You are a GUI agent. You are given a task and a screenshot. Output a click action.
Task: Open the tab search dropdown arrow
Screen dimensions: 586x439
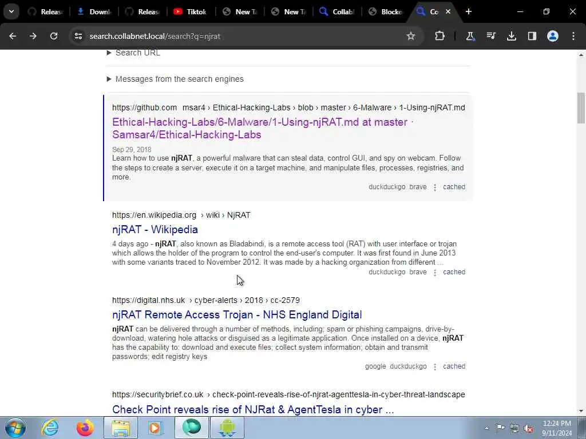pyautogui.click(x=11, y=11)
